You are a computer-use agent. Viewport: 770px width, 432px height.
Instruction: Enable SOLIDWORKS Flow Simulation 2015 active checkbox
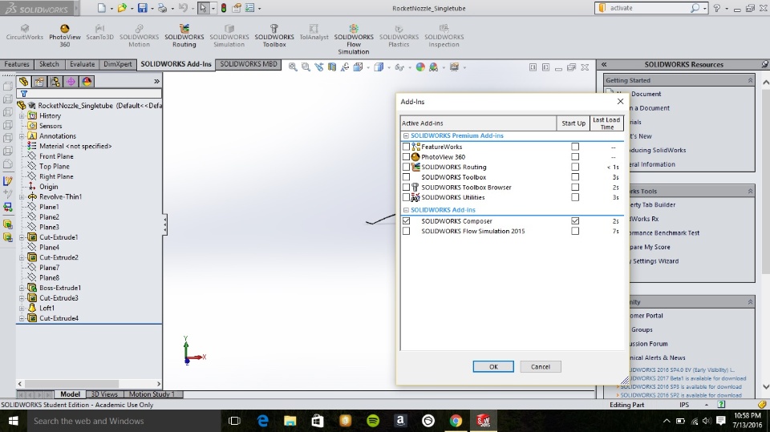tap(406, 231)
